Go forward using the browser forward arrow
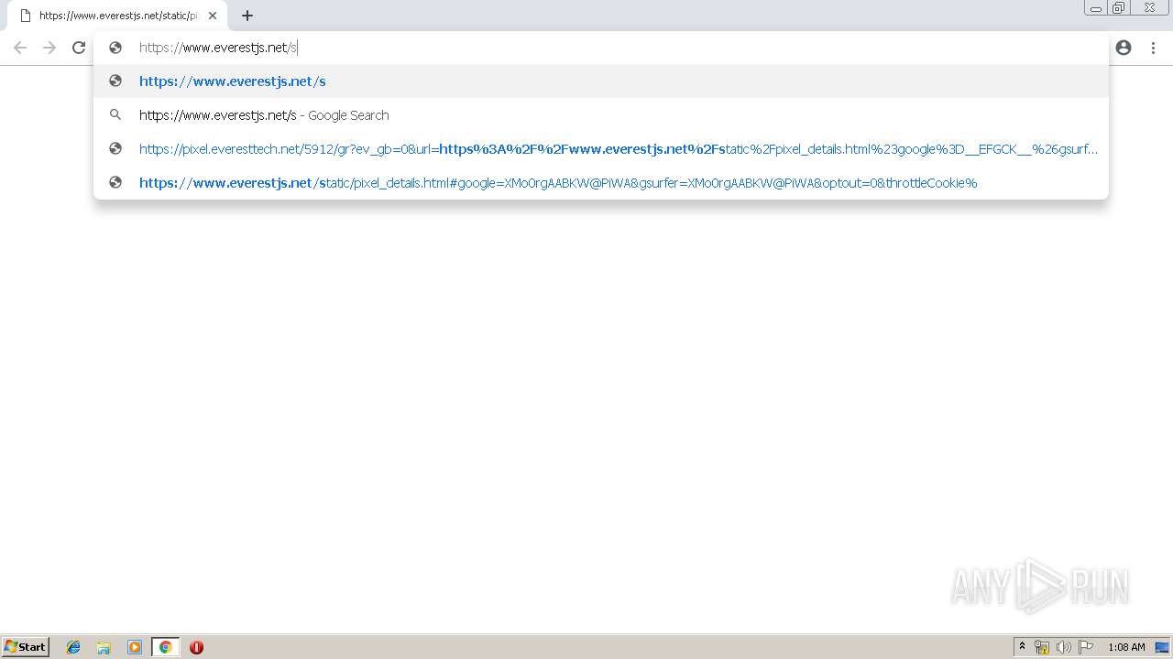The image size is (1173, 659). coord(49,48)
